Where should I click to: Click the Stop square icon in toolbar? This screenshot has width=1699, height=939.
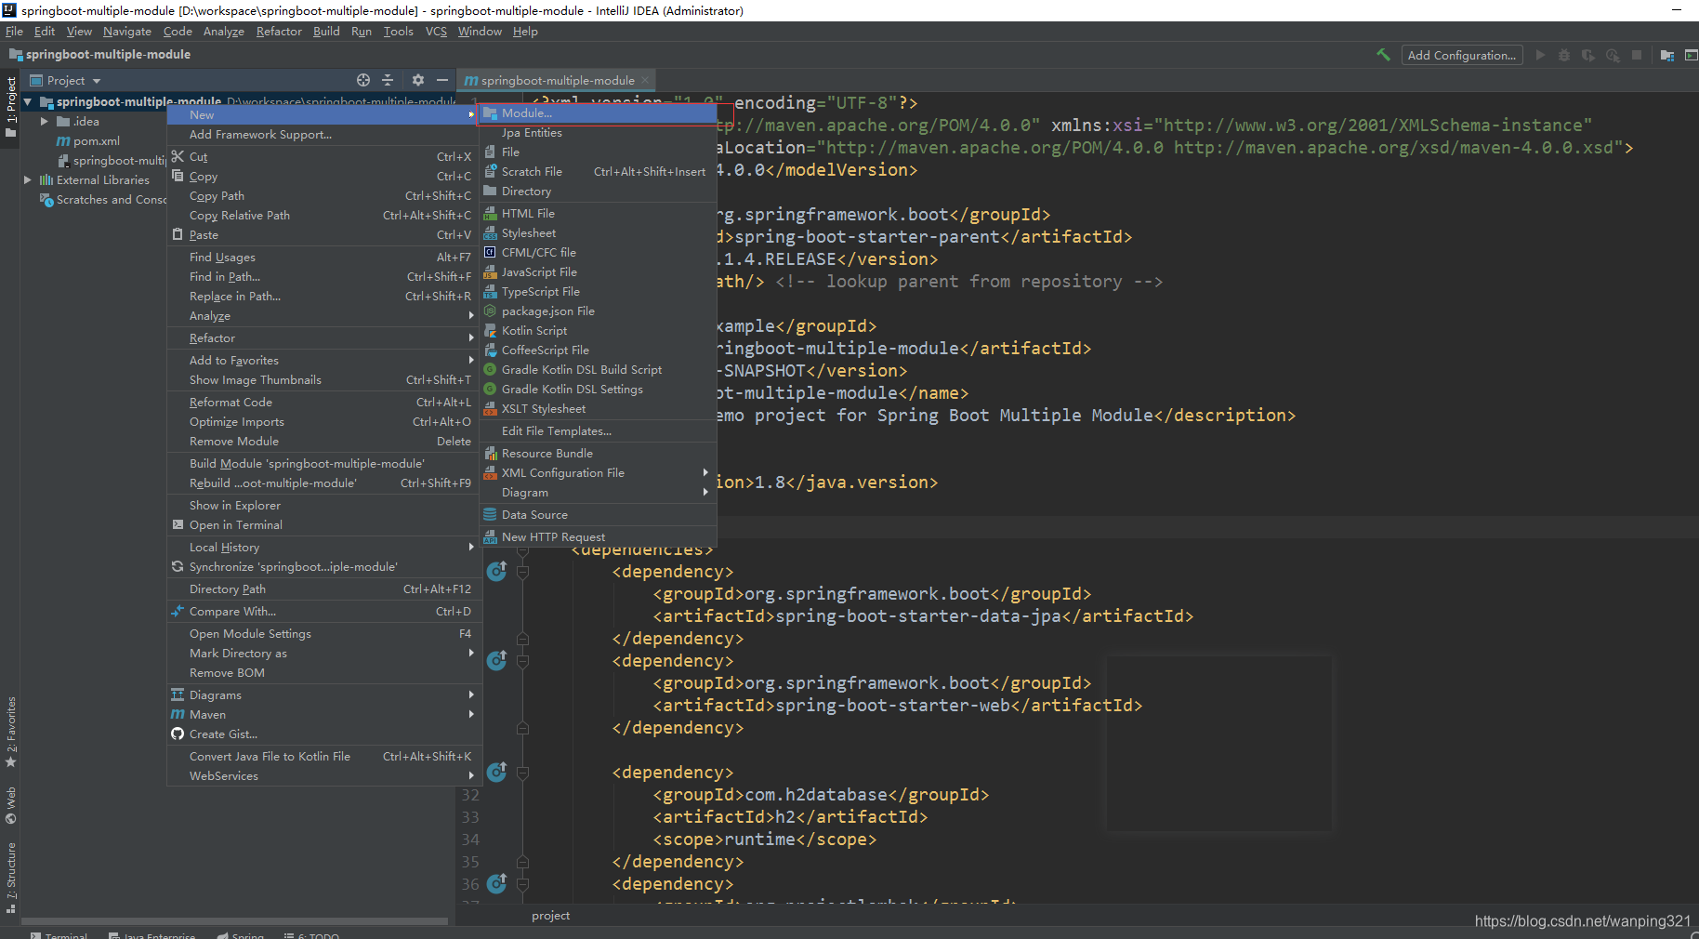click(1637, 55)
